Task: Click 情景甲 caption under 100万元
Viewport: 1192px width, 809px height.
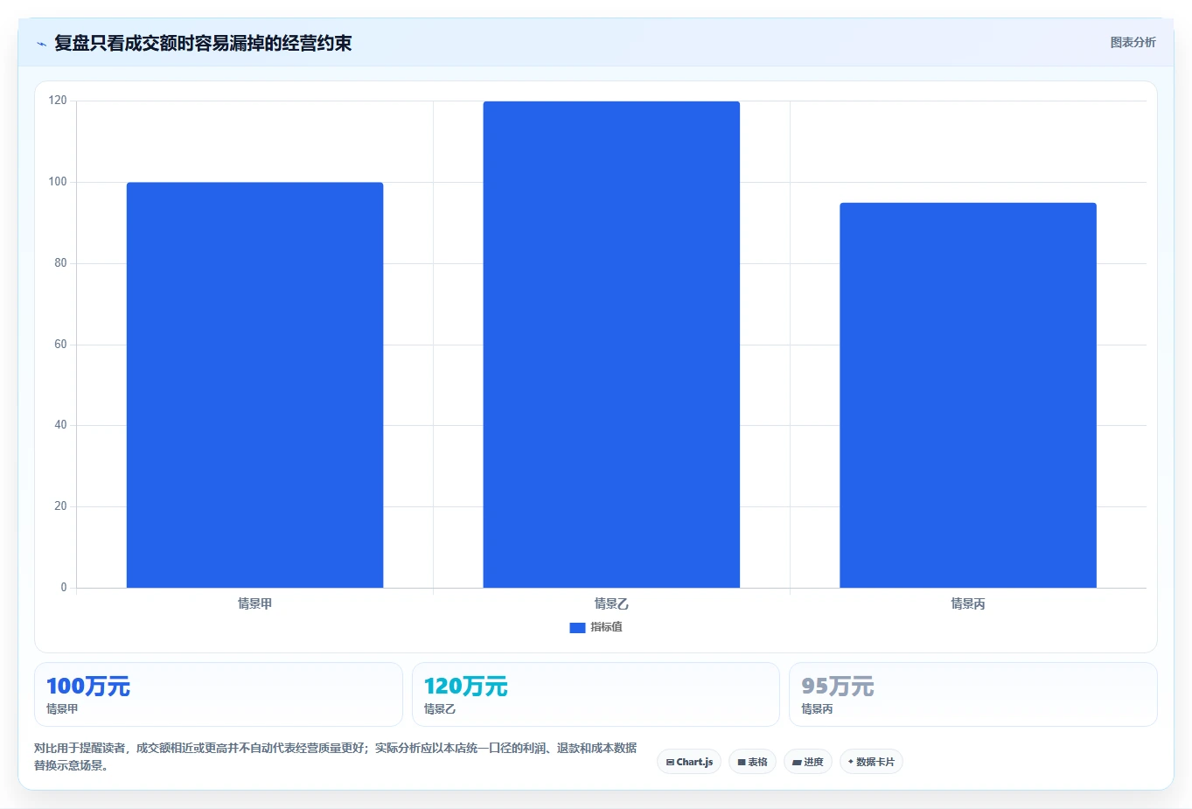Action: coord(62,709)
